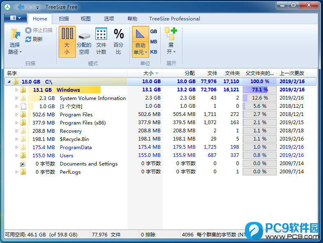Sort by the 大小 column header

tap(145, 73)
